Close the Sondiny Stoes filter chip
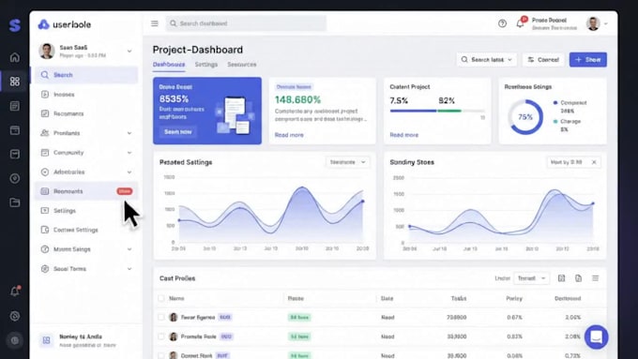Viewport: 638px width, 359px height. (594, 162)
